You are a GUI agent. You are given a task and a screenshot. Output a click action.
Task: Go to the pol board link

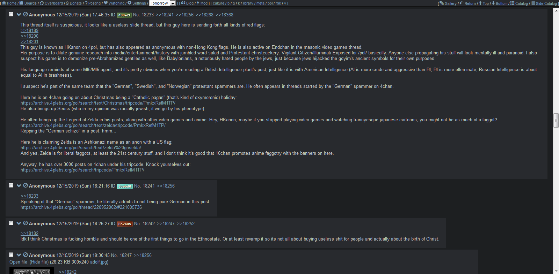[x=270, y=3]
